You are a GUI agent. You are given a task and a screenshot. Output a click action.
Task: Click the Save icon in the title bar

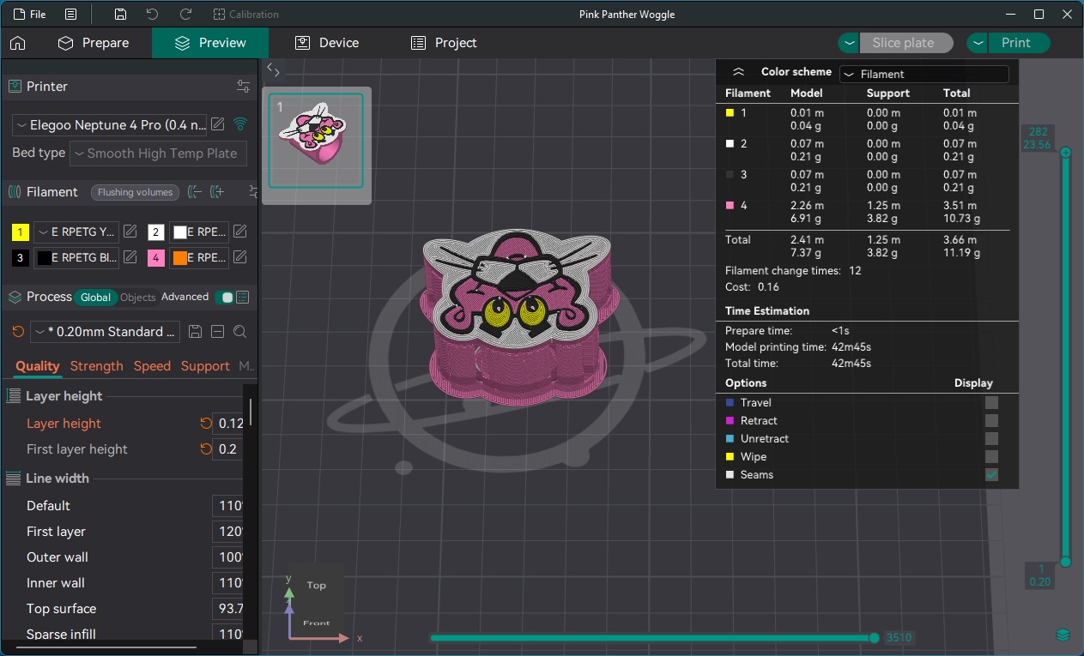(120, 15)
